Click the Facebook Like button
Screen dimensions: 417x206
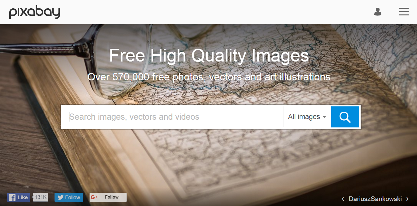[19, 197]
